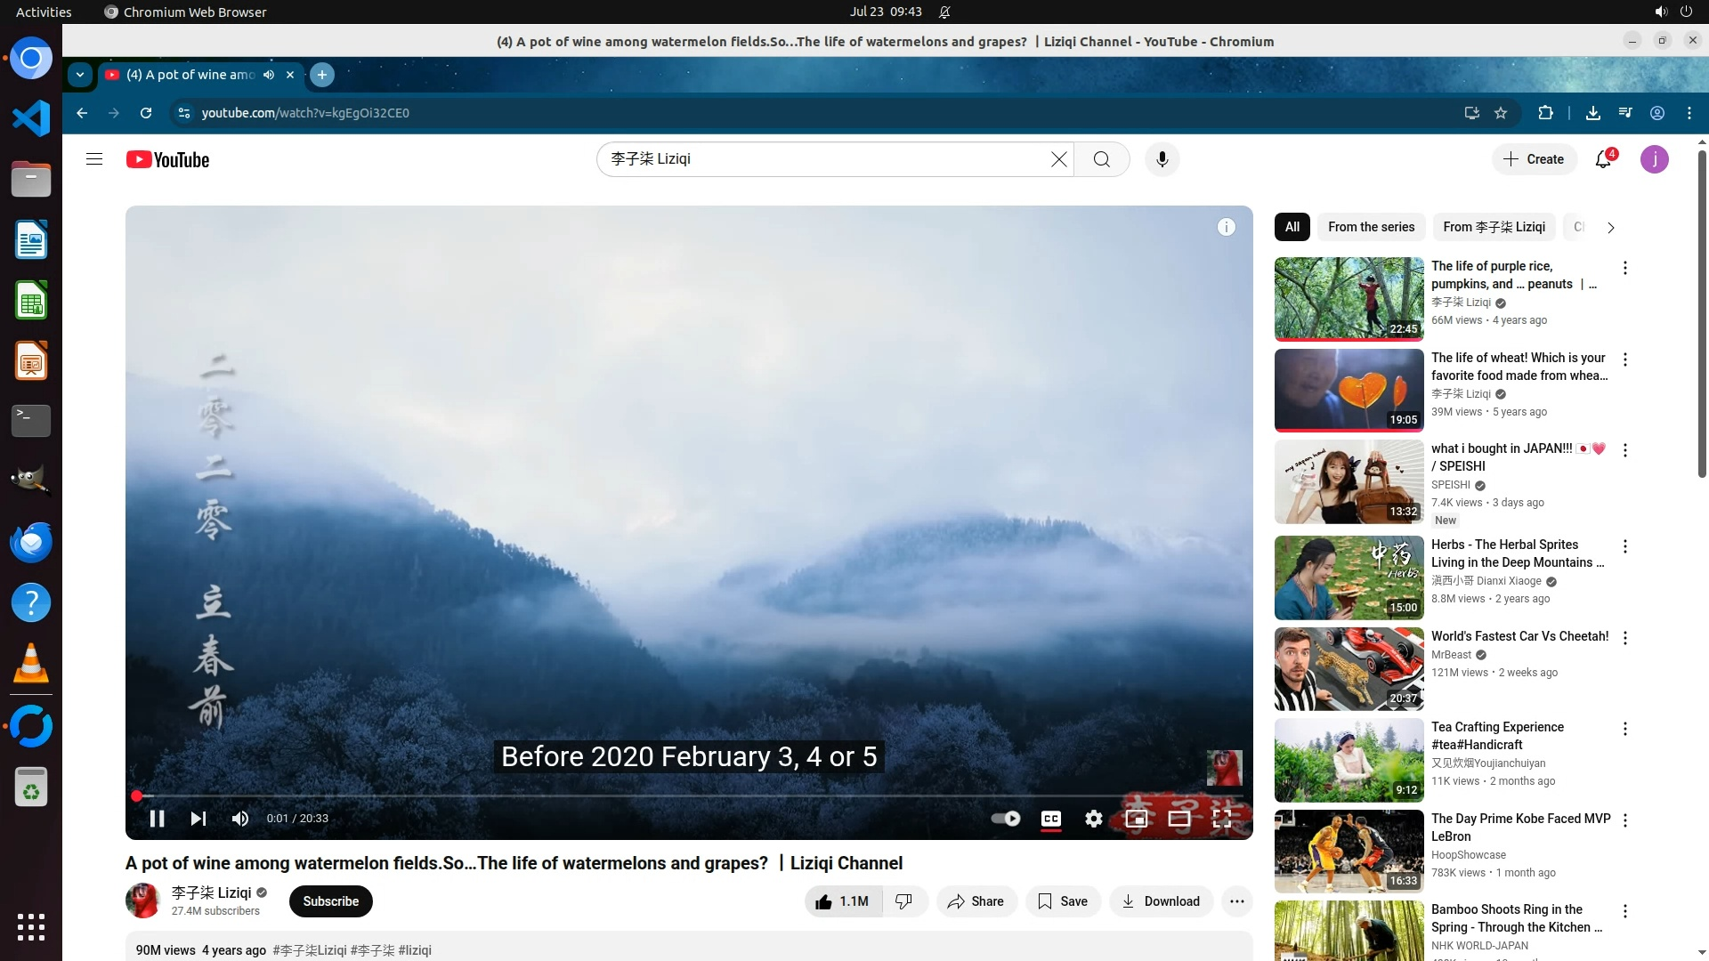Image resolution: width=1709 pixels, height=961 pixels.
Task: Switch player to theater mode
Action: (1178, 819)
